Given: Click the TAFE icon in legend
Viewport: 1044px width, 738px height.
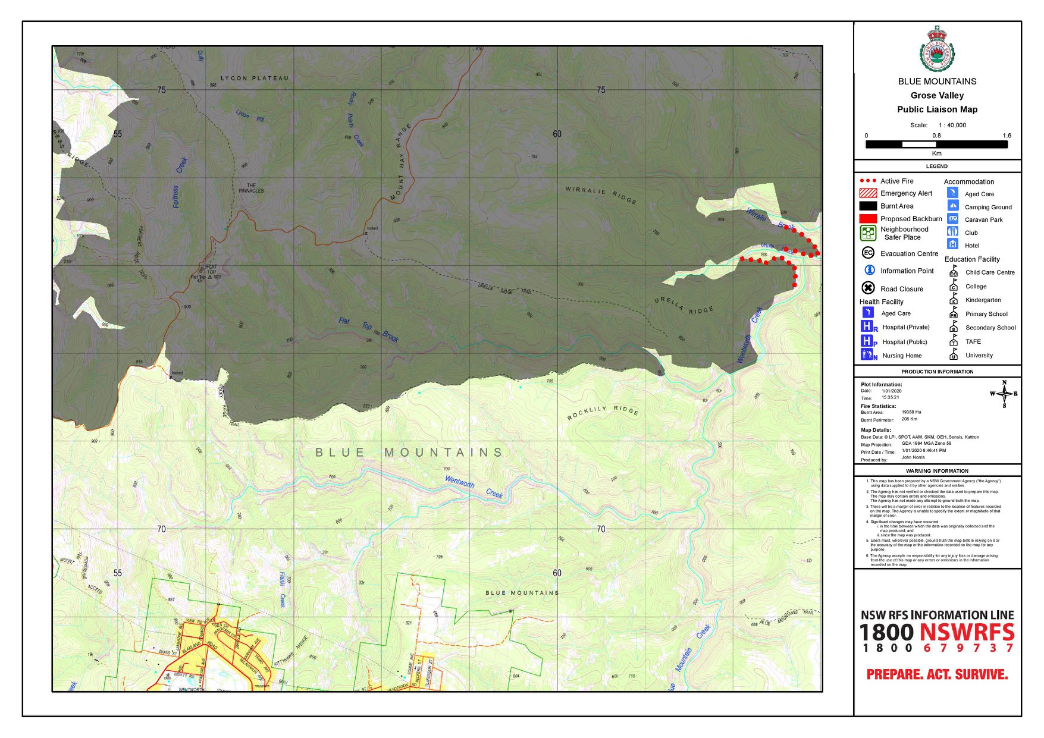Looking at the screenshot, I should coord(954,341).
